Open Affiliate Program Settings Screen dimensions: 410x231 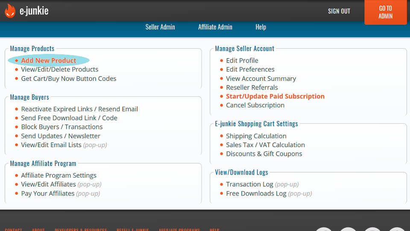59,175
